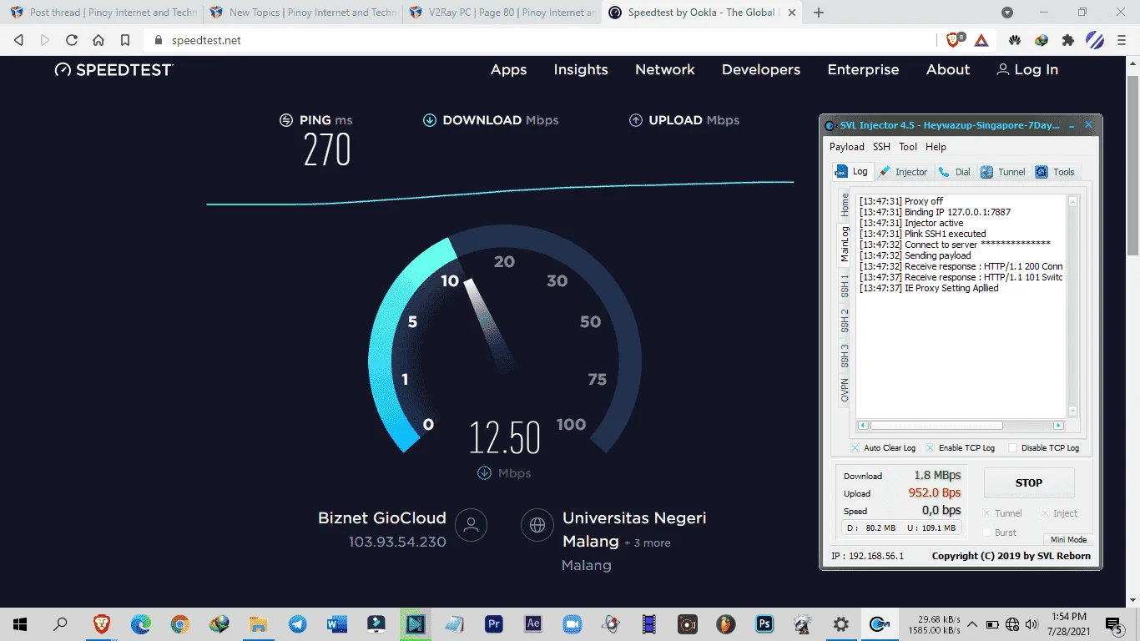This screenshot has width=1140, height=641.
Task: Open the Tool menu in SVL Injector
Action: (x=908, y=147)
